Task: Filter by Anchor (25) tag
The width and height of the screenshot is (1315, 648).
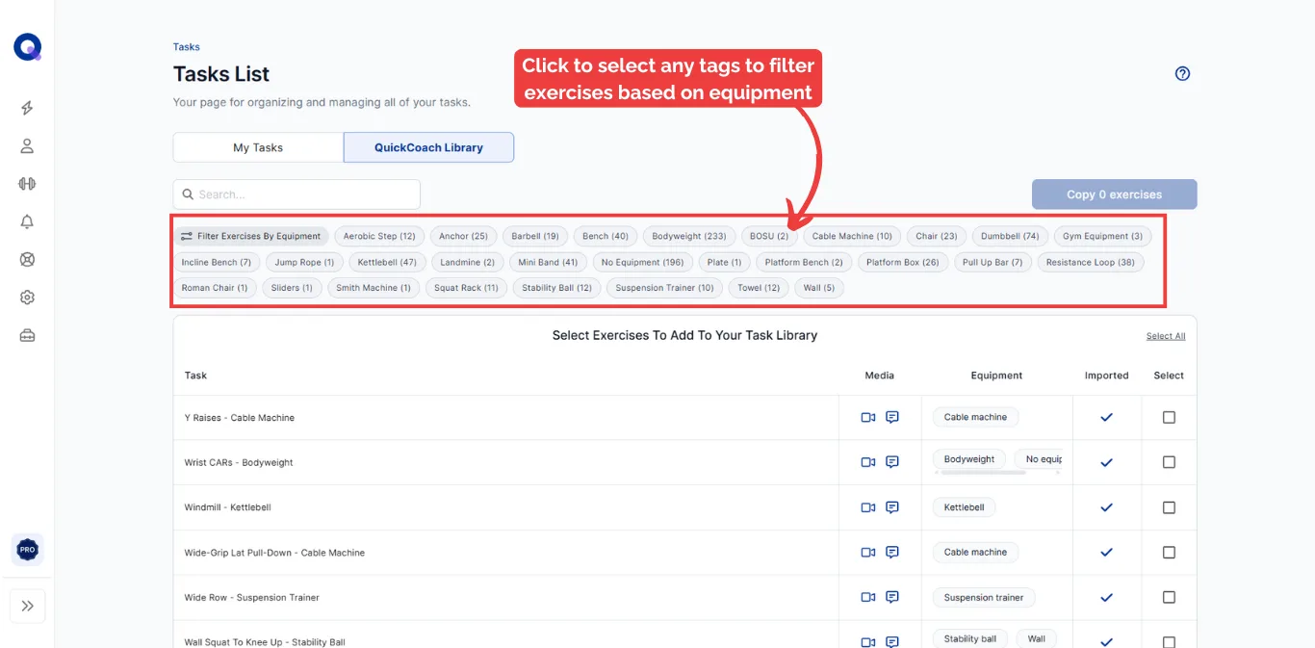Action: coord(463,236)
